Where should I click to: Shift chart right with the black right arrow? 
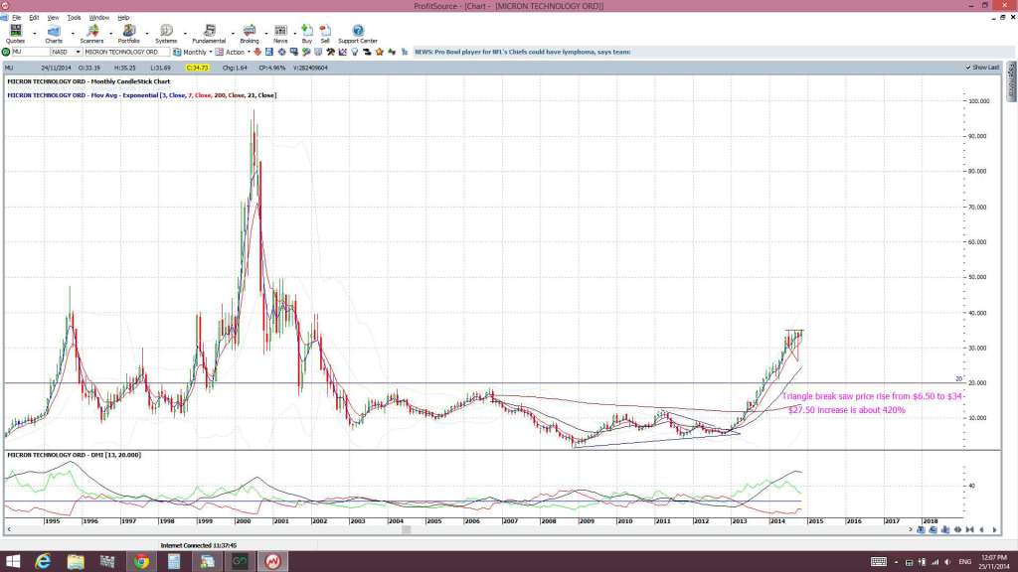click(994, 530)
